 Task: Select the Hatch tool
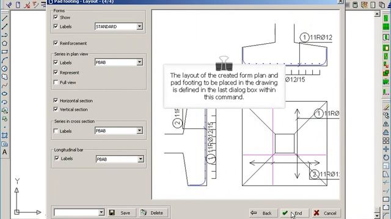4,135
